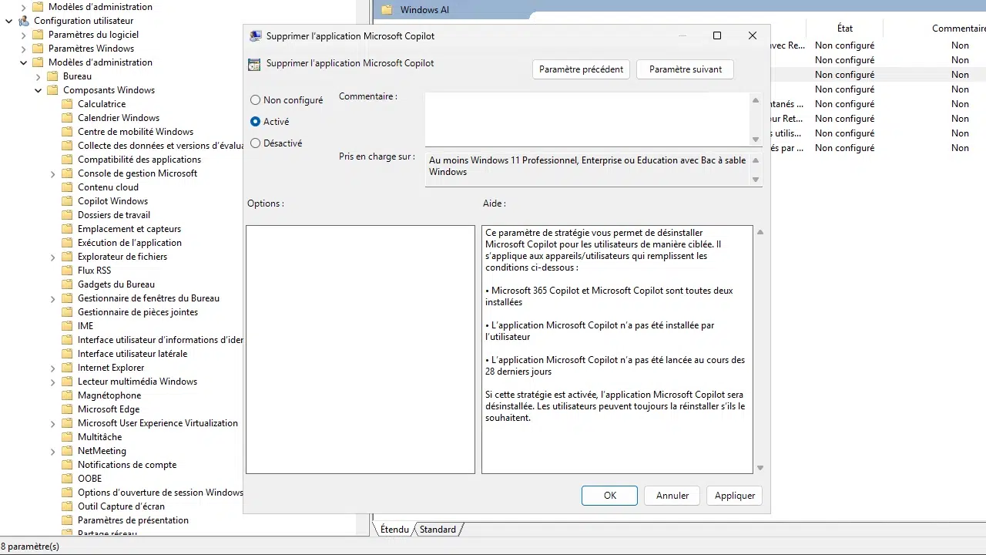Click the Appliquer button

coord(733,496)
